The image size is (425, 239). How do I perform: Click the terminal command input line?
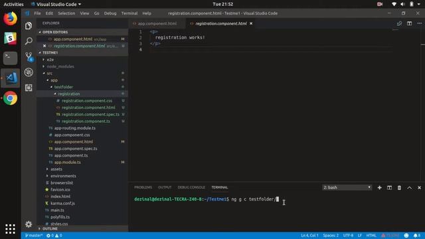click(x=207, y=199)
